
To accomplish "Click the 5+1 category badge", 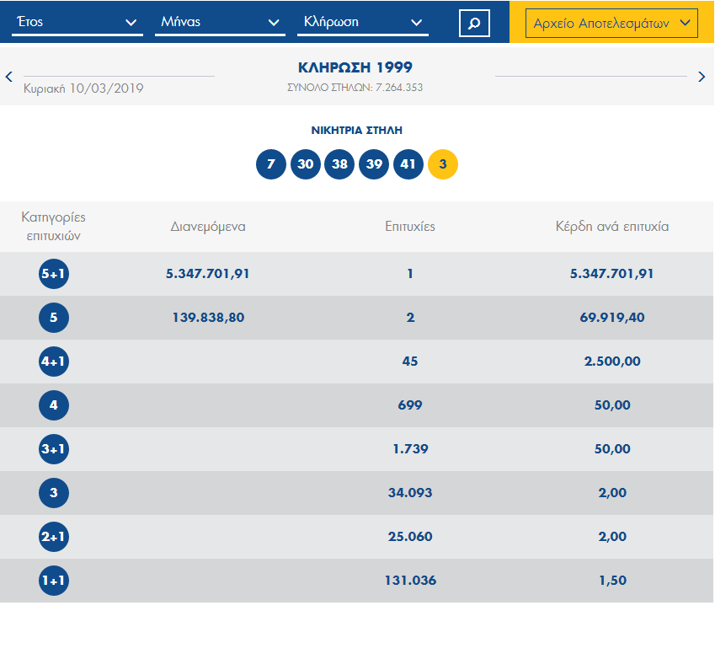I will (x=54, y=274).
